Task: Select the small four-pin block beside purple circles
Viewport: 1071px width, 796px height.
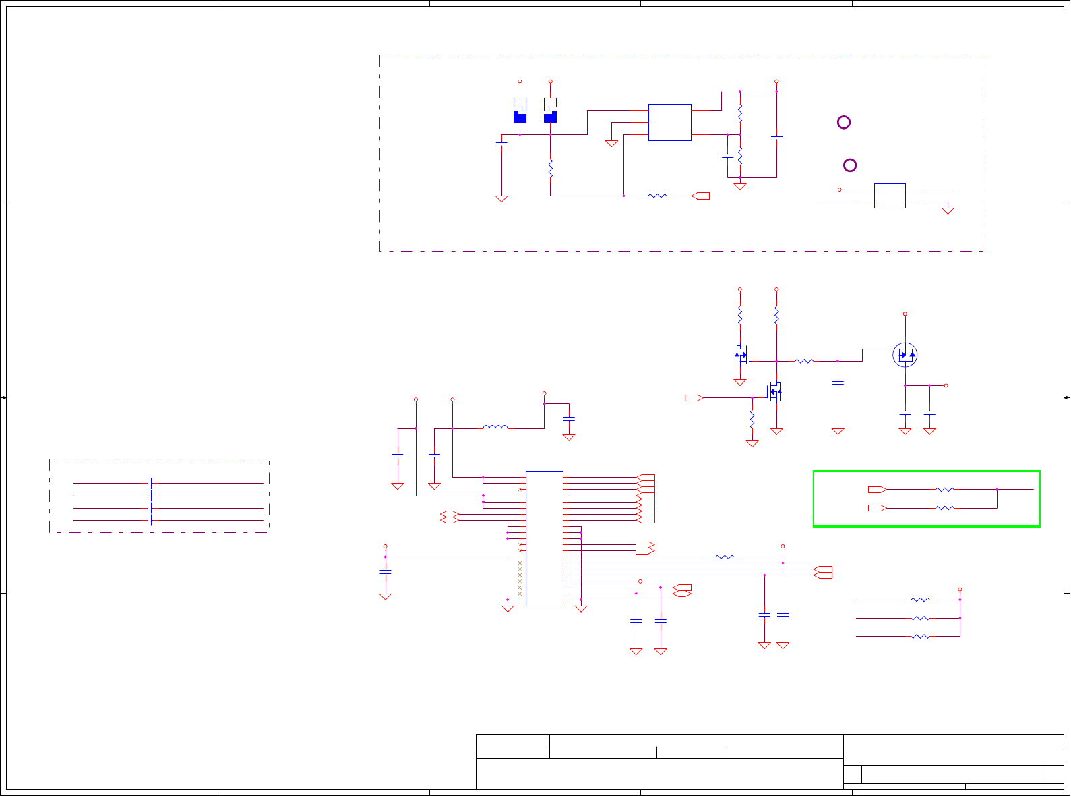Action: [x=890, y=196]
